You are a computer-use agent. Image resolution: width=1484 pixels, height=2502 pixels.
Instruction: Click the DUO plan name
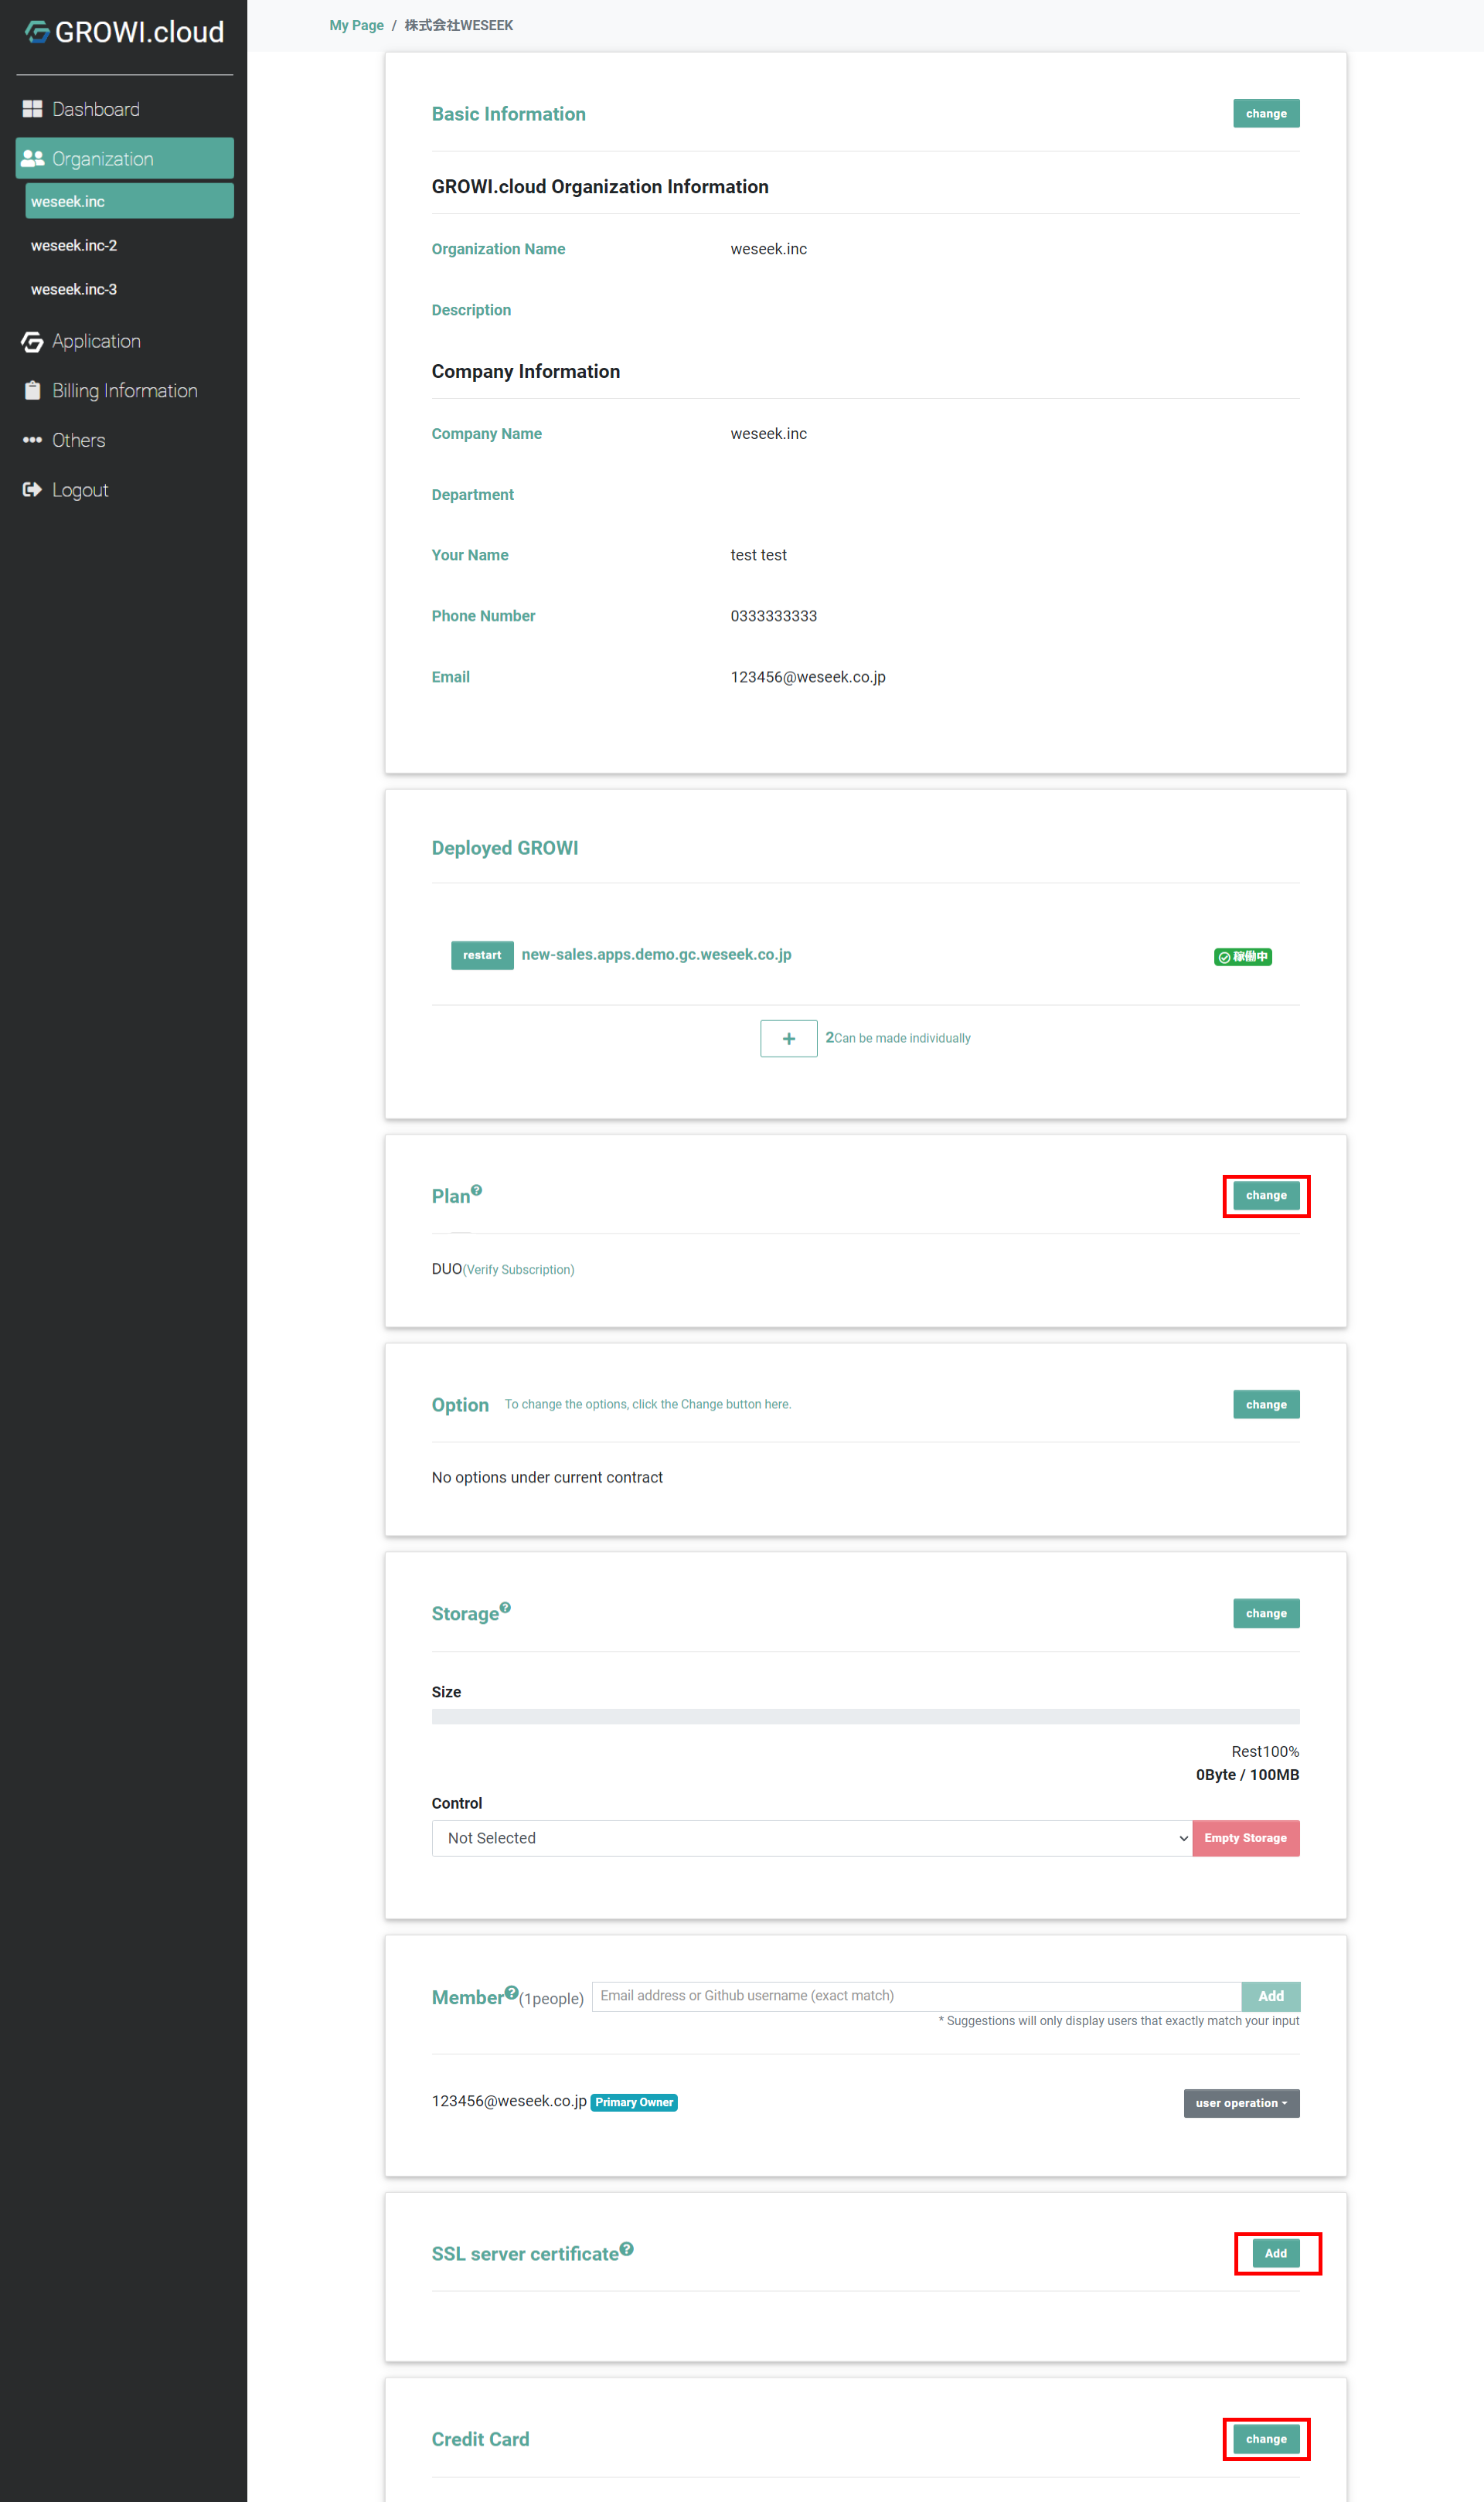447,1269
